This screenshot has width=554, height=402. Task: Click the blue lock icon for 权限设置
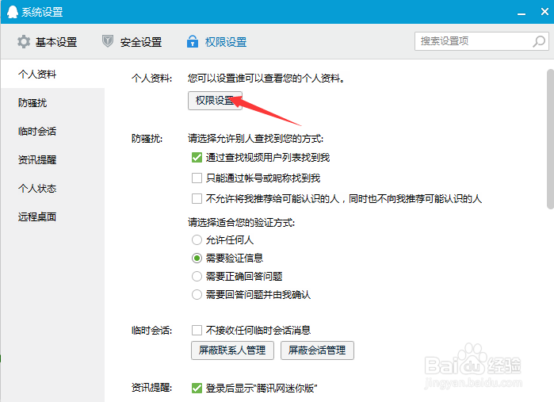point(193,41)
